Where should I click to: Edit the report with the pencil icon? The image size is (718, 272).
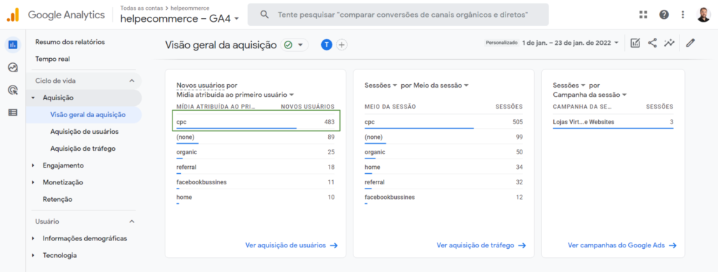click(691, 43)
